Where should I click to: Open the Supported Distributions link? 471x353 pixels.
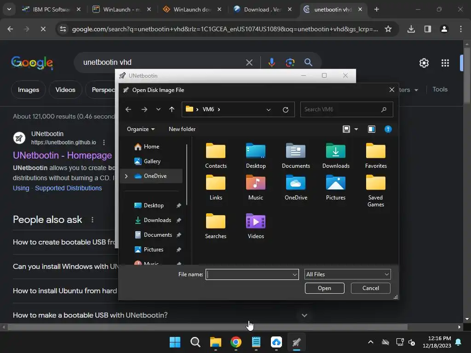(69, 188)
